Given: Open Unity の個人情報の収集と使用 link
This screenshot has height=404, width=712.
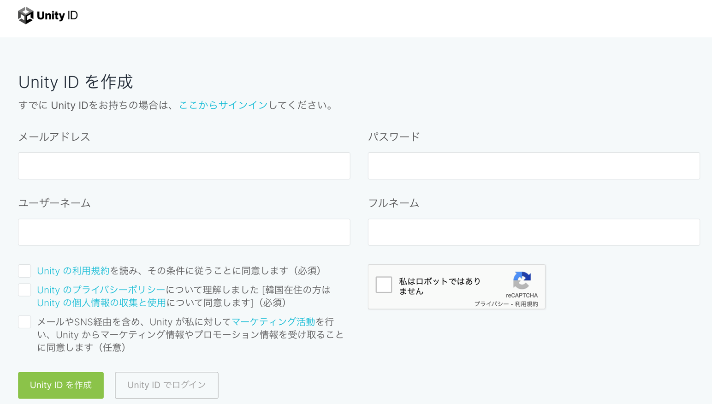Looking at the screenshot, I should 101,303.
